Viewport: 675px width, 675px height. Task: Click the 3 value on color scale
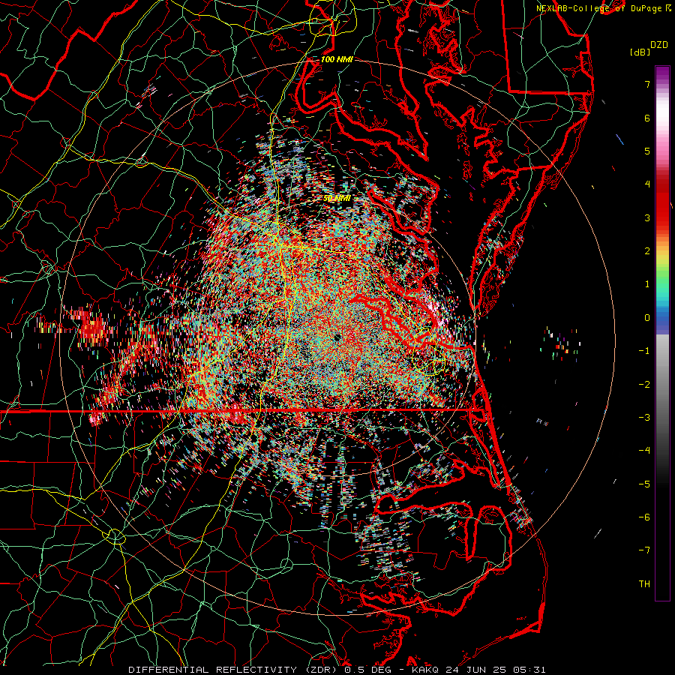(x=647, y=217)
